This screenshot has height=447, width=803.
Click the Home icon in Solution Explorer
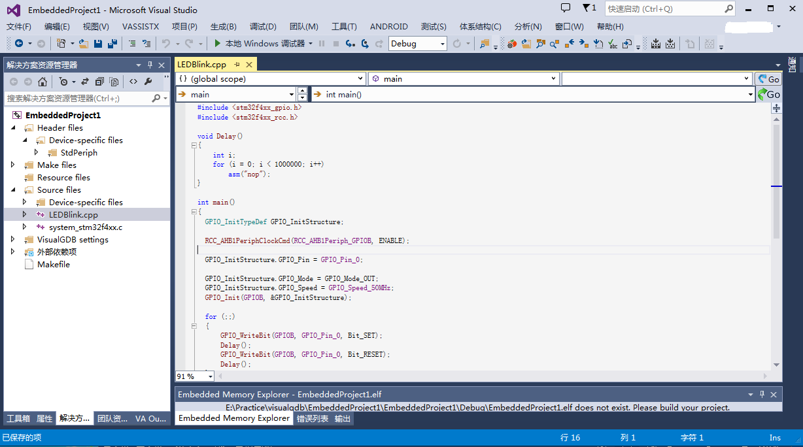pos(43,81)
